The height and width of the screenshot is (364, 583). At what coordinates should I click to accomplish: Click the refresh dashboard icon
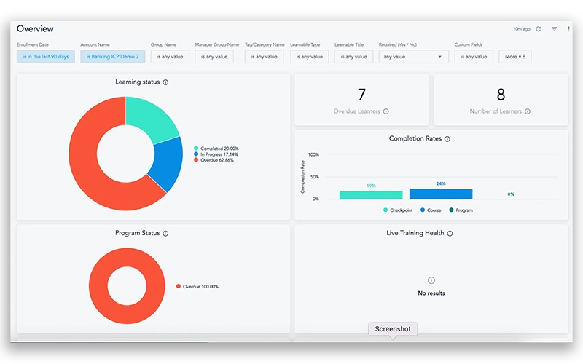[x=539, y=29]
